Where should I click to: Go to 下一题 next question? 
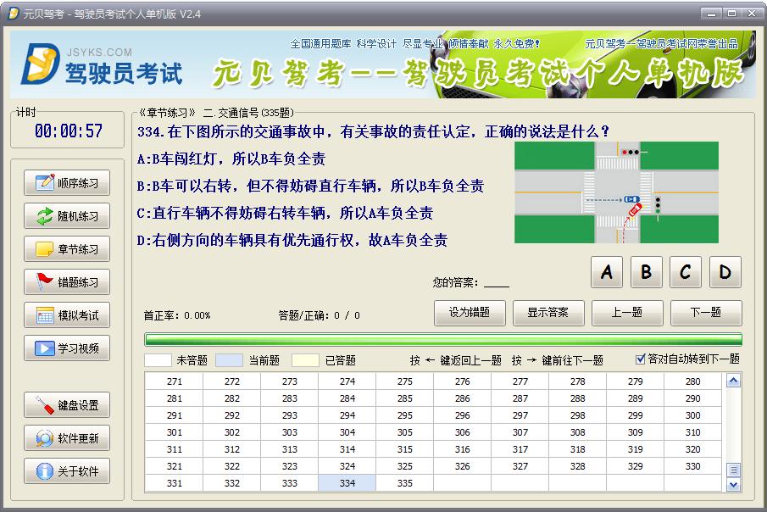click(706, 313)
